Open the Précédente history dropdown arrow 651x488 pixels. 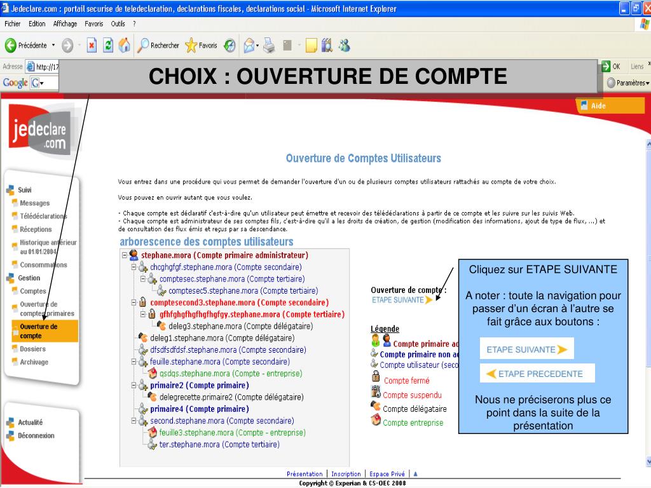[53, 45]
